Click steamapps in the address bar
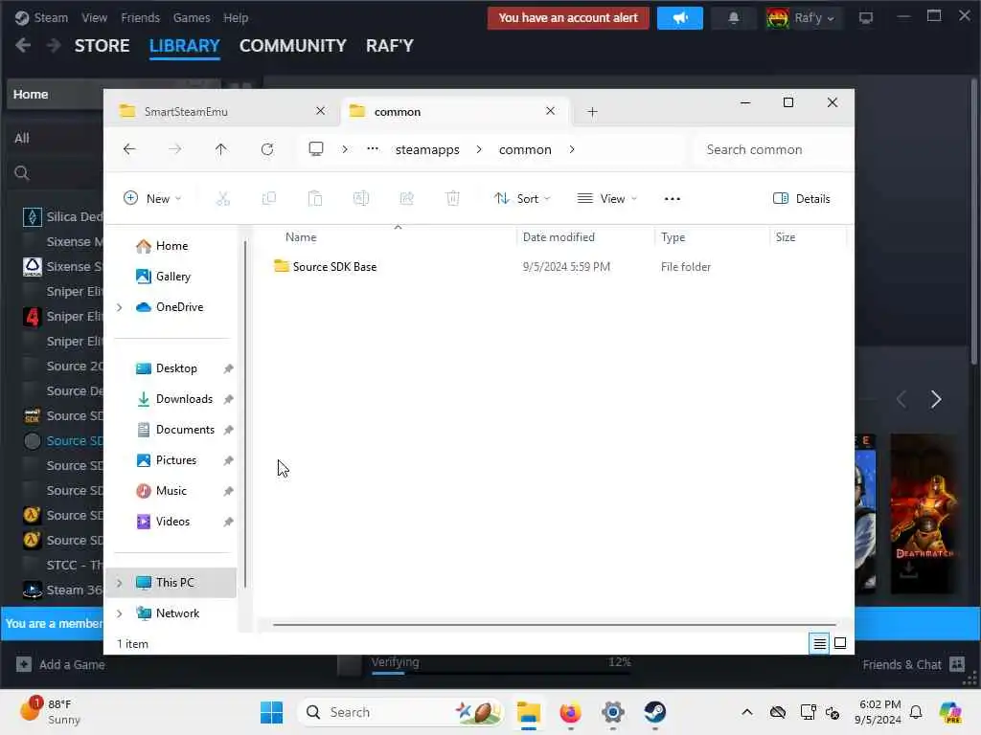Viewport: 981px width, 735px height. (427, 149)
